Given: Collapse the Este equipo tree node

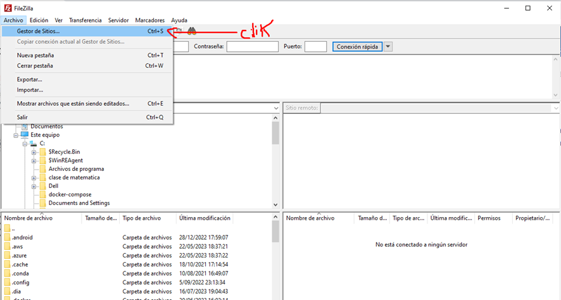Looking at the screenshot, I should click(16, 135).
